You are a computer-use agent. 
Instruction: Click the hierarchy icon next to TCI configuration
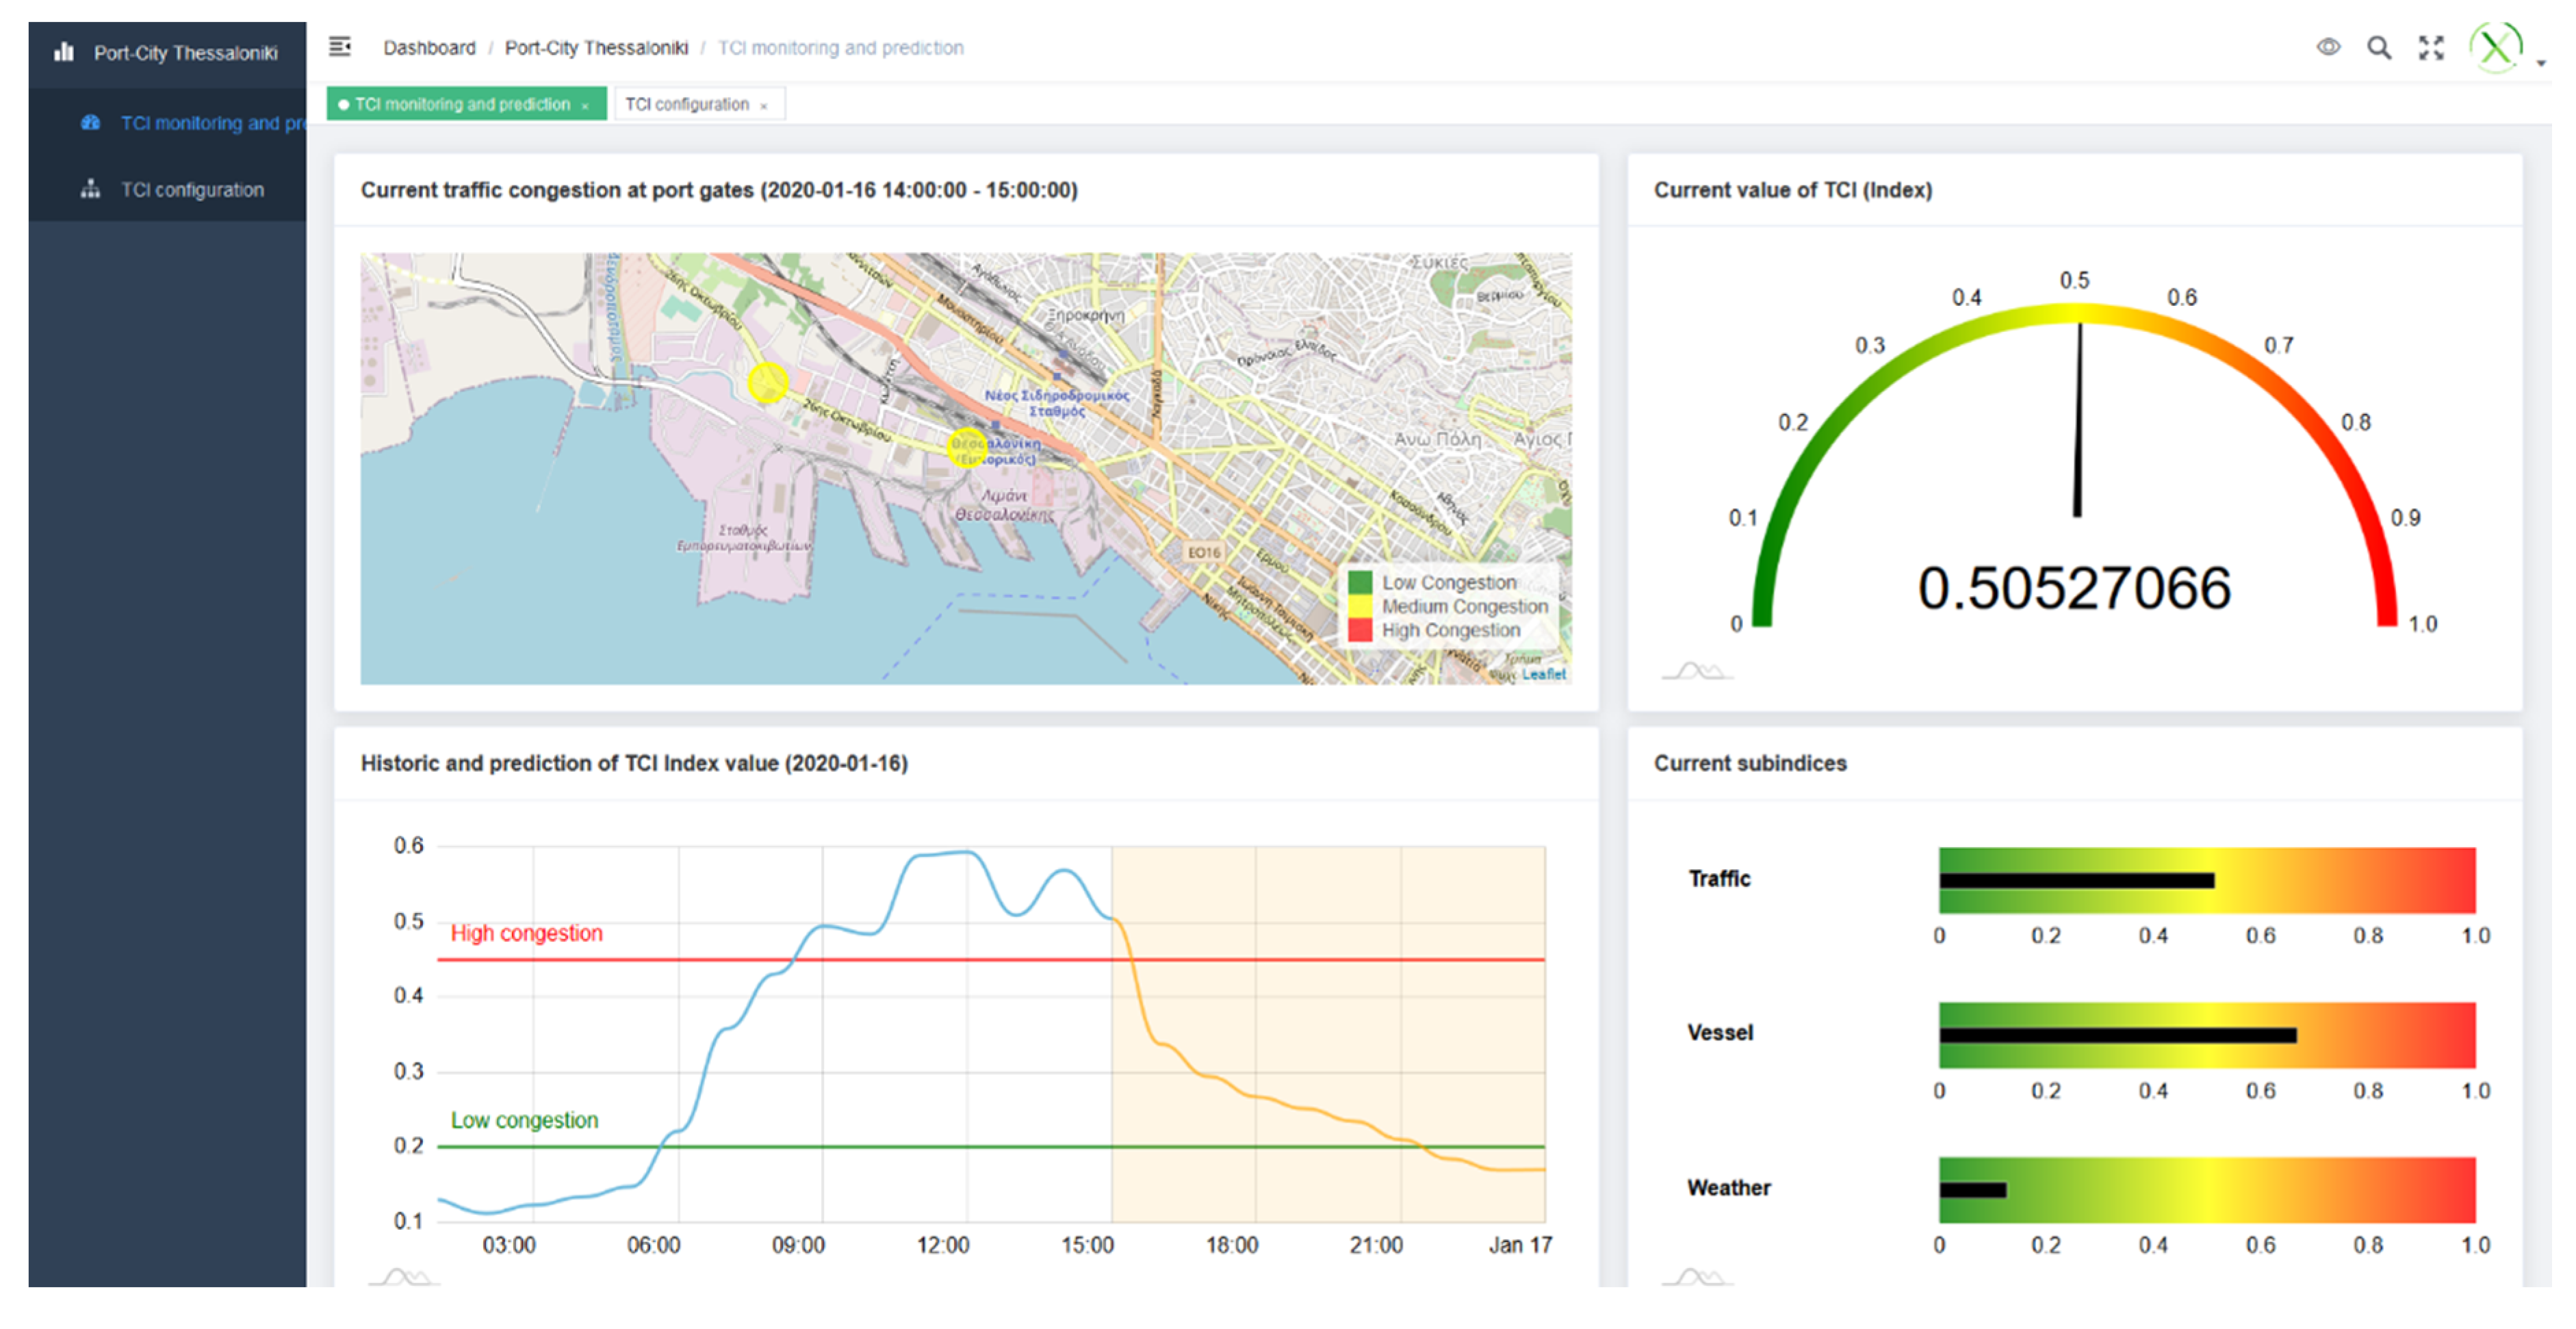click(90, 189)
